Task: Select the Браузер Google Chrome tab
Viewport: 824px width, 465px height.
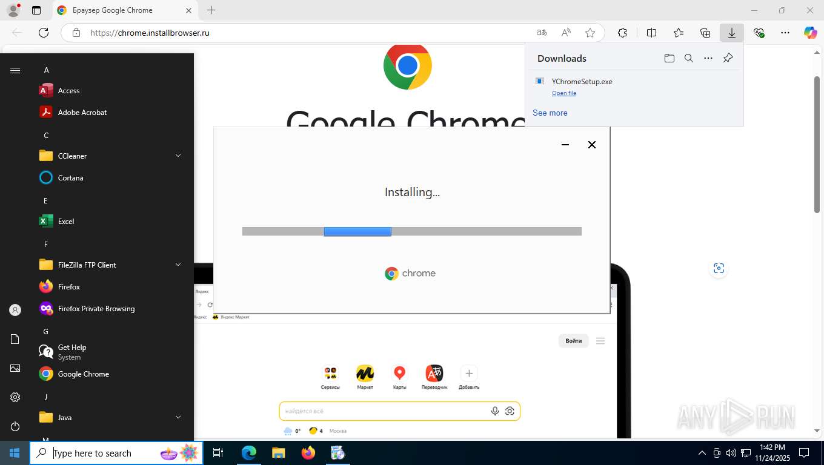Action: (124, 10)
